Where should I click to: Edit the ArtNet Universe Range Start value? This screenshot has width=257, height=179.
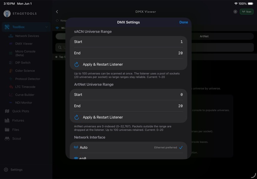tap(128, 95)
